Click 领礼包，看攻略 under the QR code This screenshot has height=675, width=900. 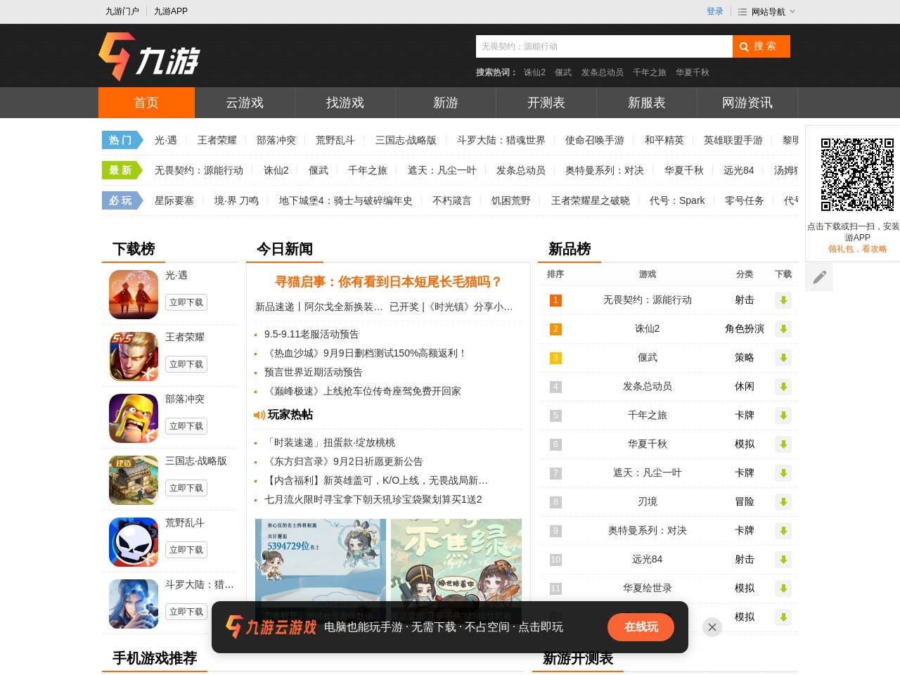857,249
